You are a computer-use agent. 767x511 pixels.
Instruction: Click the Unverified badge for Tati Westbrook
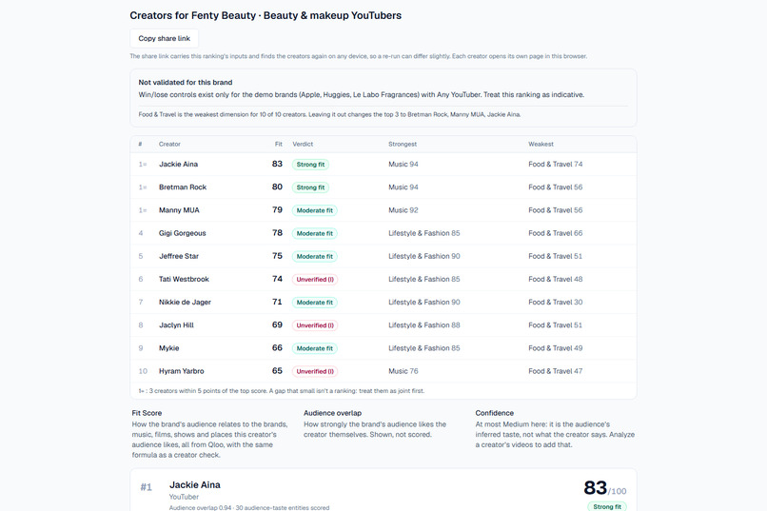pos(315,279)
